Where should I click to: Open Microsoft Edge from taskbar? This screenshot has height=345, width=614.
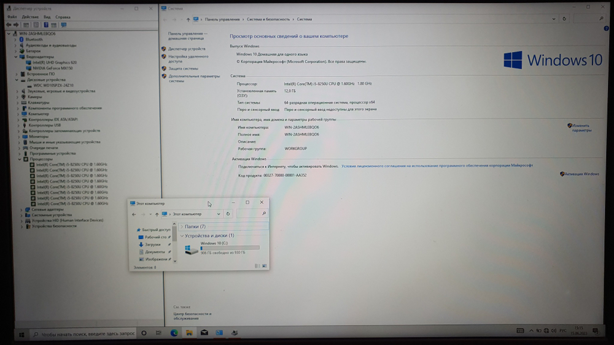point(174,333)
